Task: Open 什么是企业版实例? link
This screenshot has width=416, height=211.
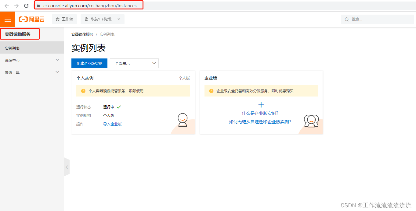Action: pyautogui.click(x=260, y=113)
